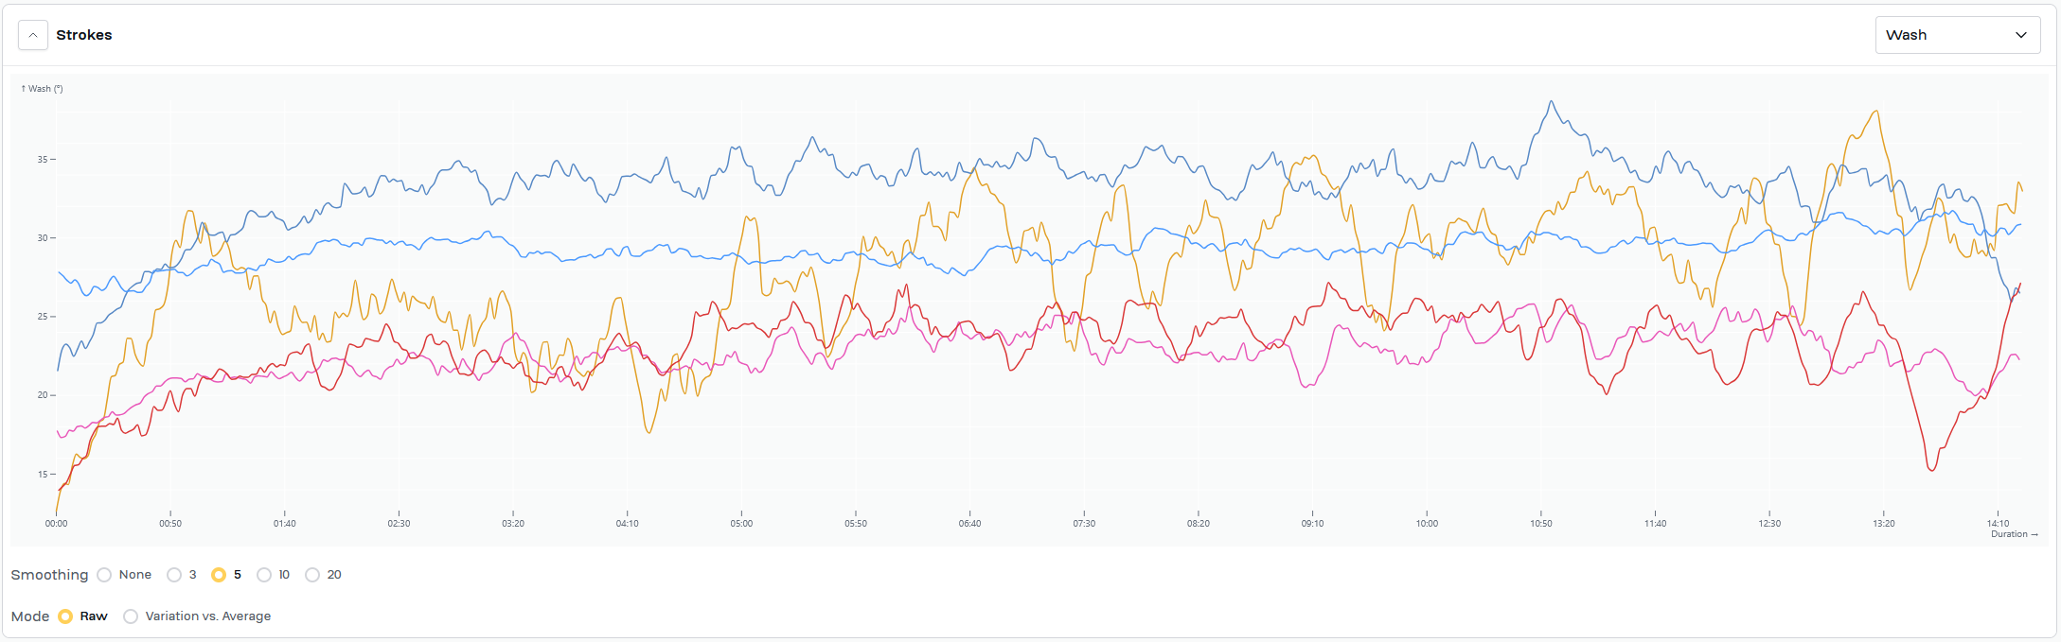Click the Strokes panel heading
The height and width of the screenshot is (642, 2061).
point(84,35)
